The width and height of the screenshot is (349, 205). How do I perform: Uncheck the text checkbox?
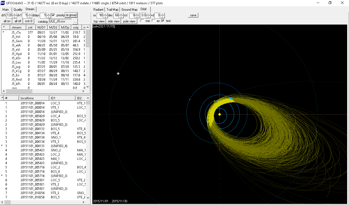point(163,21)
